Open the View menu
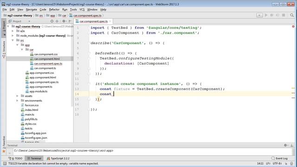 click(20, 9)
